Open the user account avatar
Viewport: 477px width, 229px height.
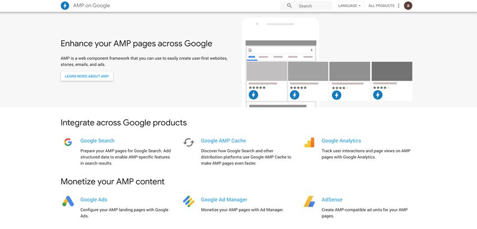[x=408, y=6]
